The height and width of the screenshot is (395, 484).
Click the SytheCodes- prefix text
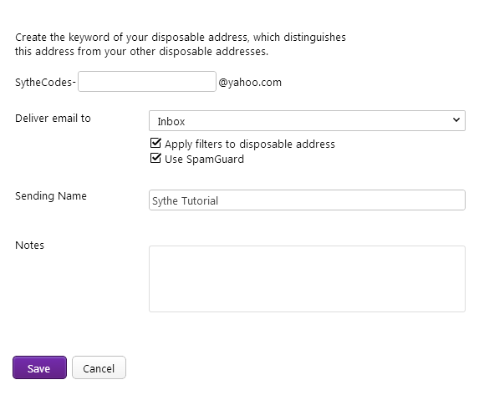45,83
